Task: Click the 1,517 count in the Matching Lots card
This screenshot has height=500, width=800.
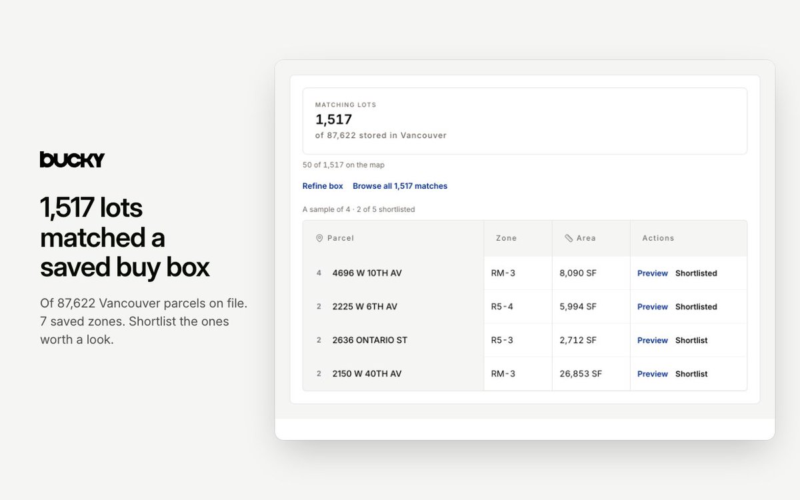Action: point(333,119)
